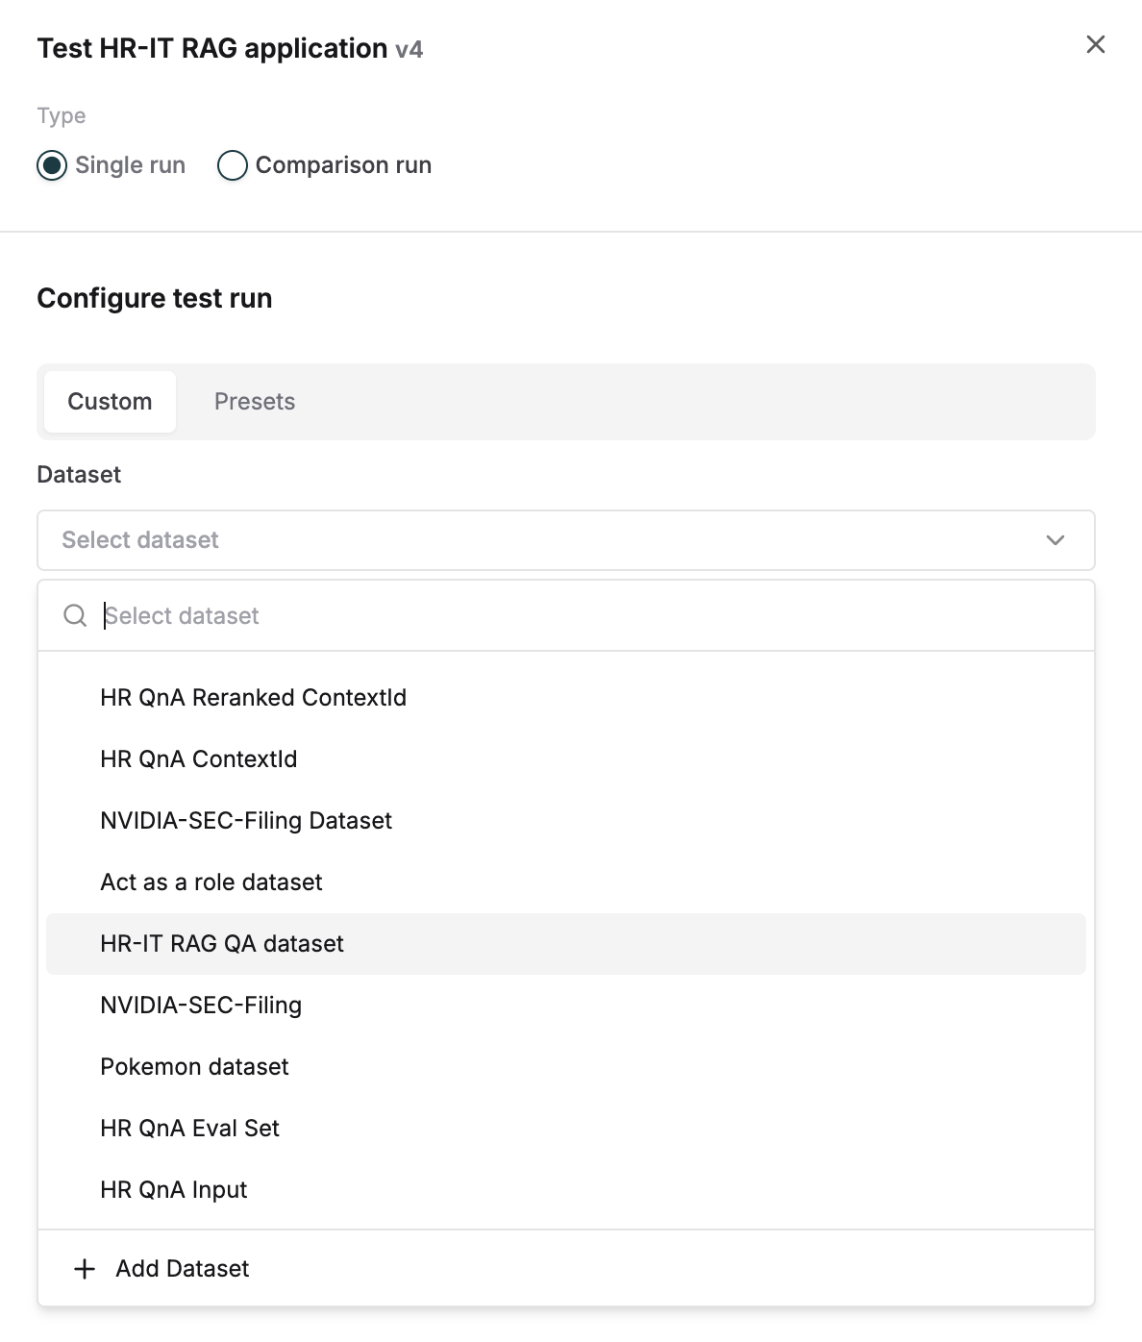Switch to the Presets tab

pos(254,401)
